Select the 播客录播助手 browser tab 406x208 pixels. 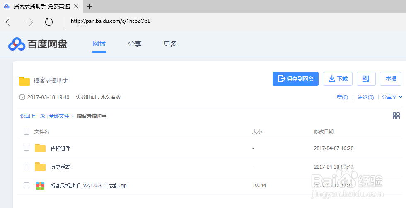[x=41, y=7]
